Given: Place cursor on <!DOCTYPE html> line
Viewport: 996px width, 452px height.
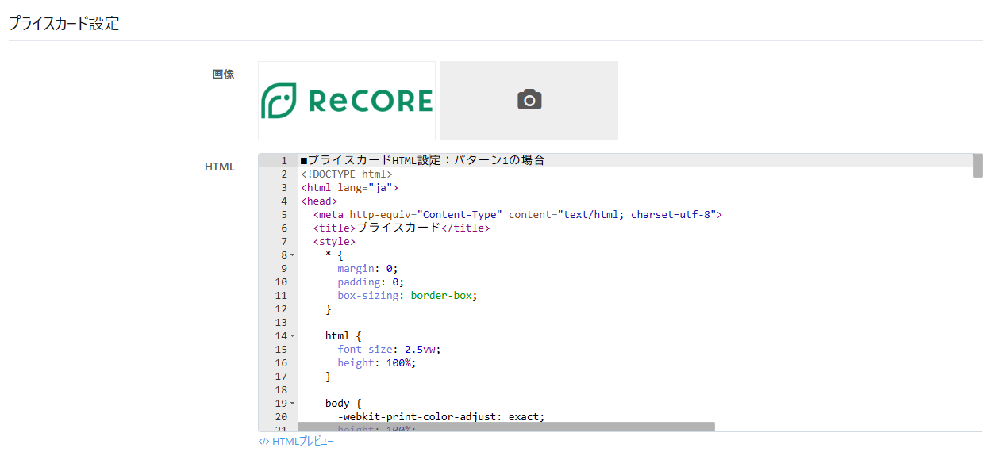Looking at the screenshot, I should pyautogui.click(x=347, y=174).
